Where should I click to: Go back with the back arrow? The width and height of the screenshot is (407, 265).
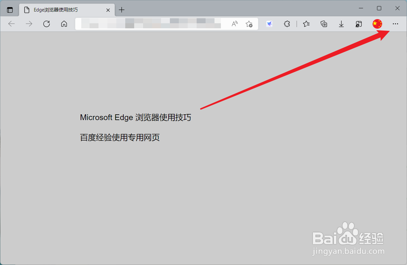[x=11, y=24]
